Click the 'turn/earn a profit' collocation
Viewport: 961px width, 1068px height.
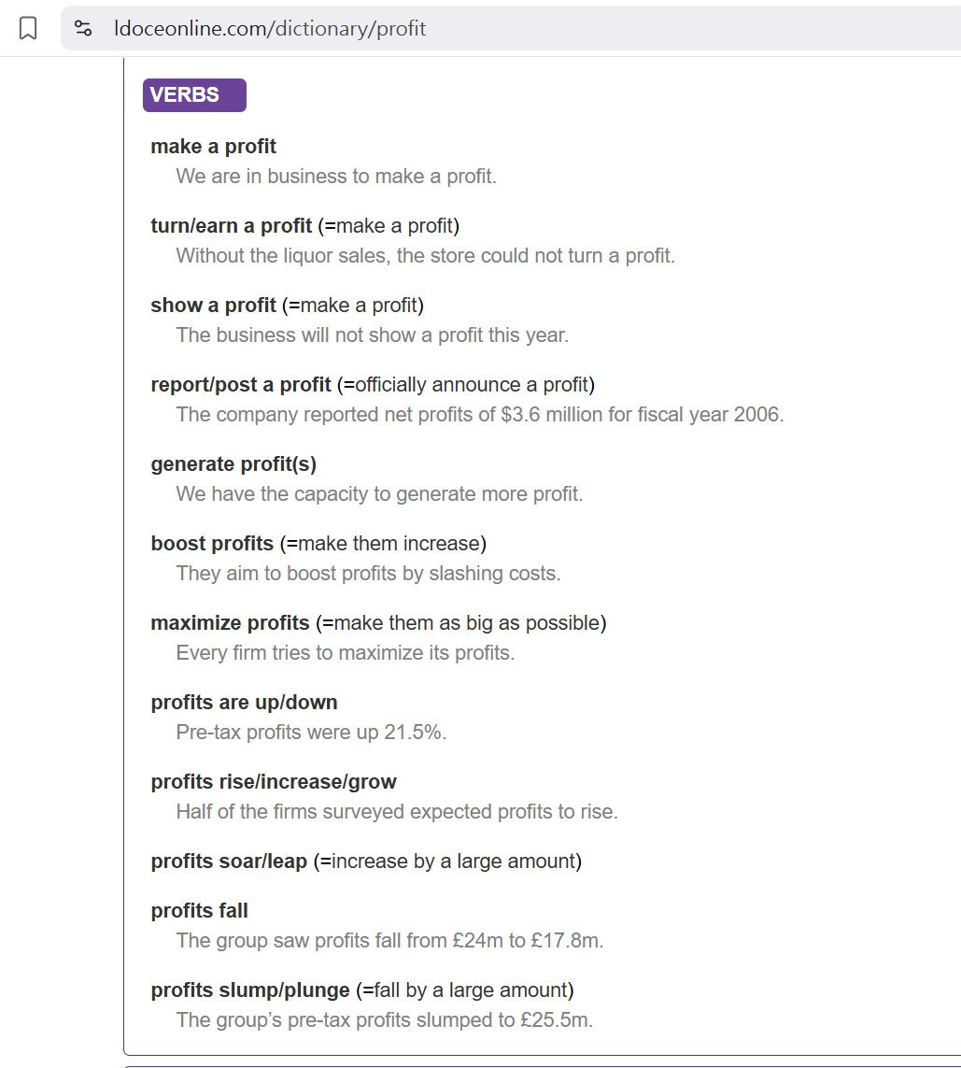coord(231,225)
